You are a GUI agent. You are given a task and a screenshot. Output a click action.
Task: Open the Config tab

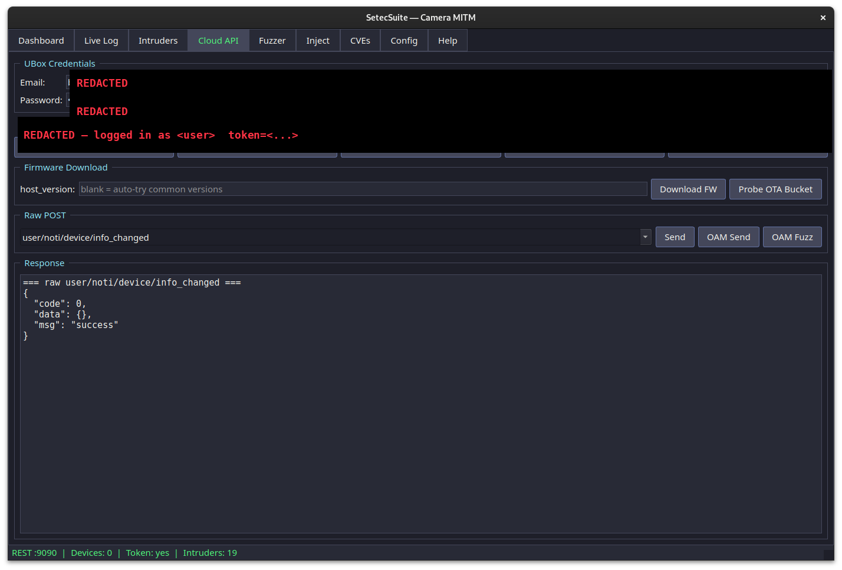[x=404, y=40]
